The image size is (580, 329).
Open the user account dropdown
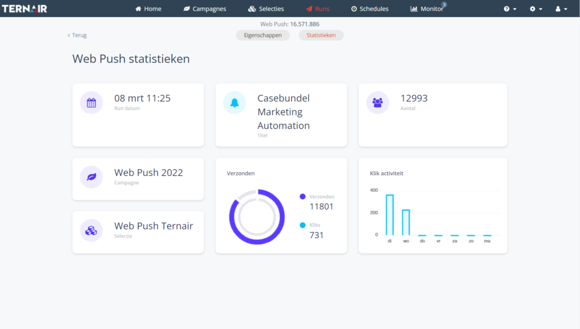561,9
